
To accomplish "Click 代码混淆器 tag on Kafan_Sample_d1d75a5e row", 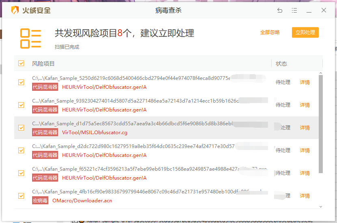I will (45, 133).
